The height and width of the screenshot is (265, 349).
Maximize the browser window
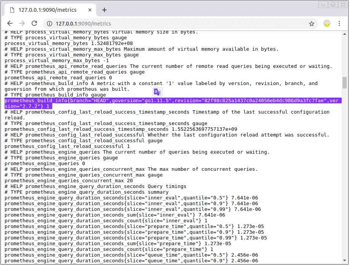tap(333, 5)
